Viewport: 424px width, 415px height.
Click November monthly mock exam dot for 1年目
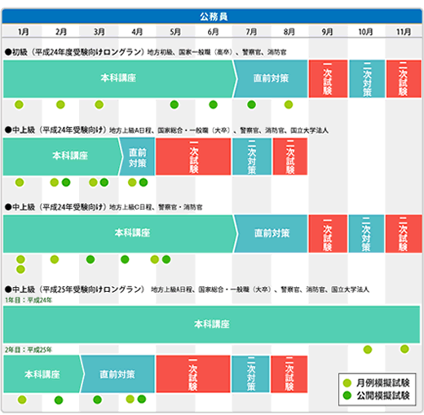click(404, 349)
